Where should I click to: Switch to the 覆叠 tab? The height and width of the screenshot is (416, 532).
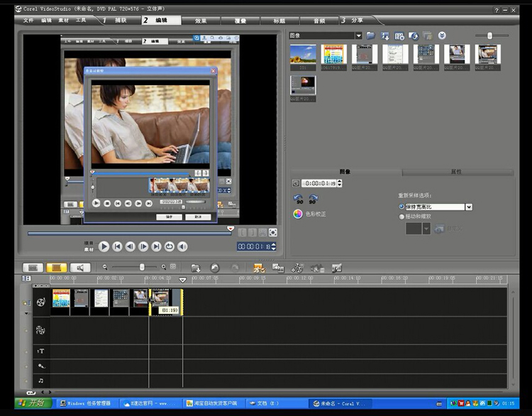coord(240,21)
